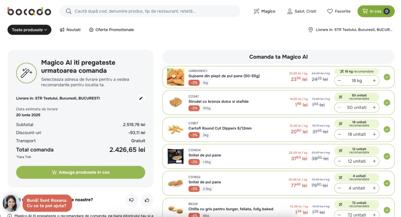Toggle the CO1604 Snitel de pui checkbox
The image size is (401, 217).
point(387,156)
